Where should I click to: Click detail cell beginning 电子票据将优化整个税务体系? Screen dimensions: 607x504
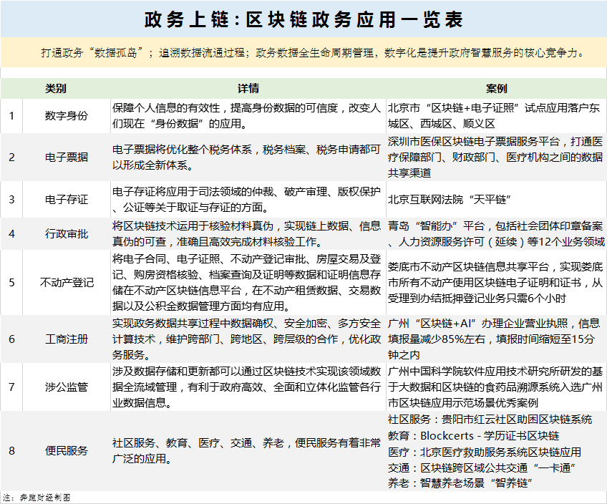click(x=248, y=157)
